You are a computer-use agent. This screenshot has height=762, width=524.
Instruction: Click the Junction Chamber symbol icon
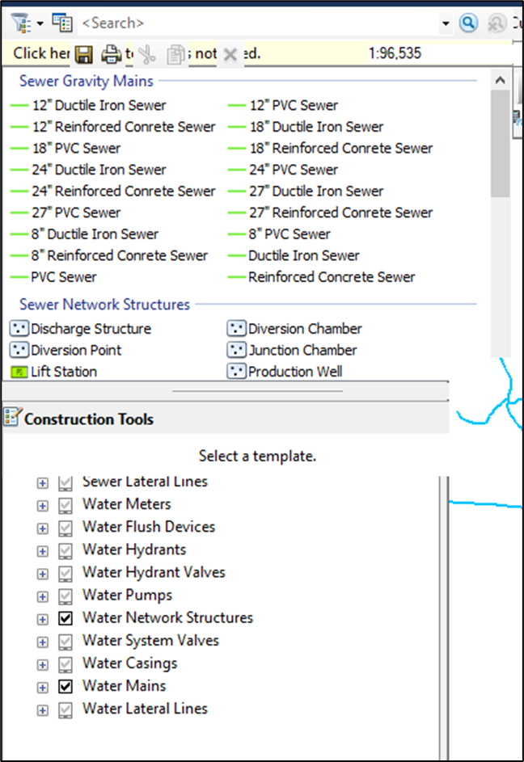[x=236, y=351]
